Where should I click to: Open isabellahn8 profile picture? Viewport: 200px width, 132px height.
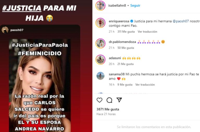click(x=100, y=5)
